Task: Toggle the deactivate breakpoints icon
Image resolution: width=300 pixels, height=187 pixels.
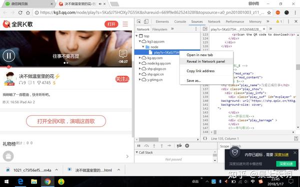Action: 179,146
